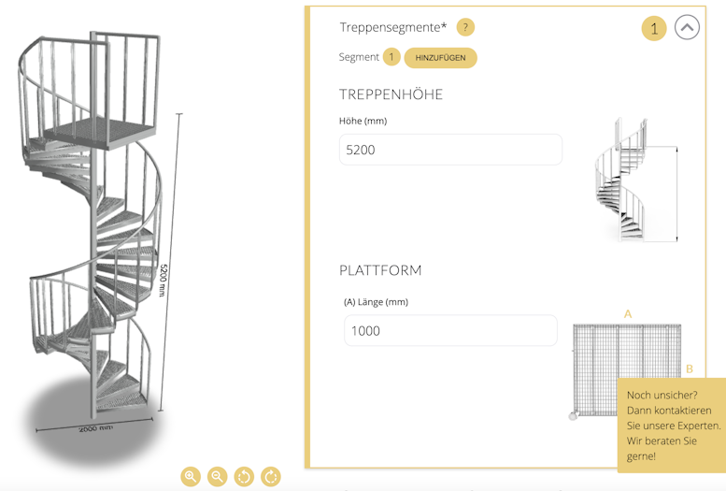Collapse the Treppensegmente section with the chevron
This screenshot has height=491, width=726.
point(687,28)
